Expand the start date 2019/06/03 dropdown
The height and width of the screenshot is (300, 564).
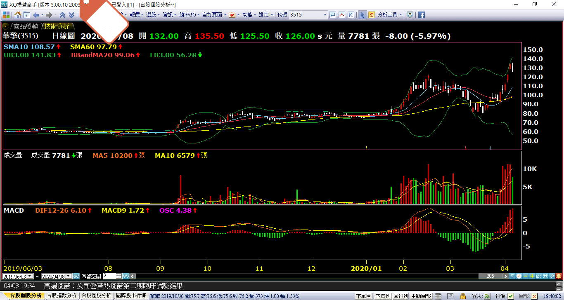[x=34, y=276]
